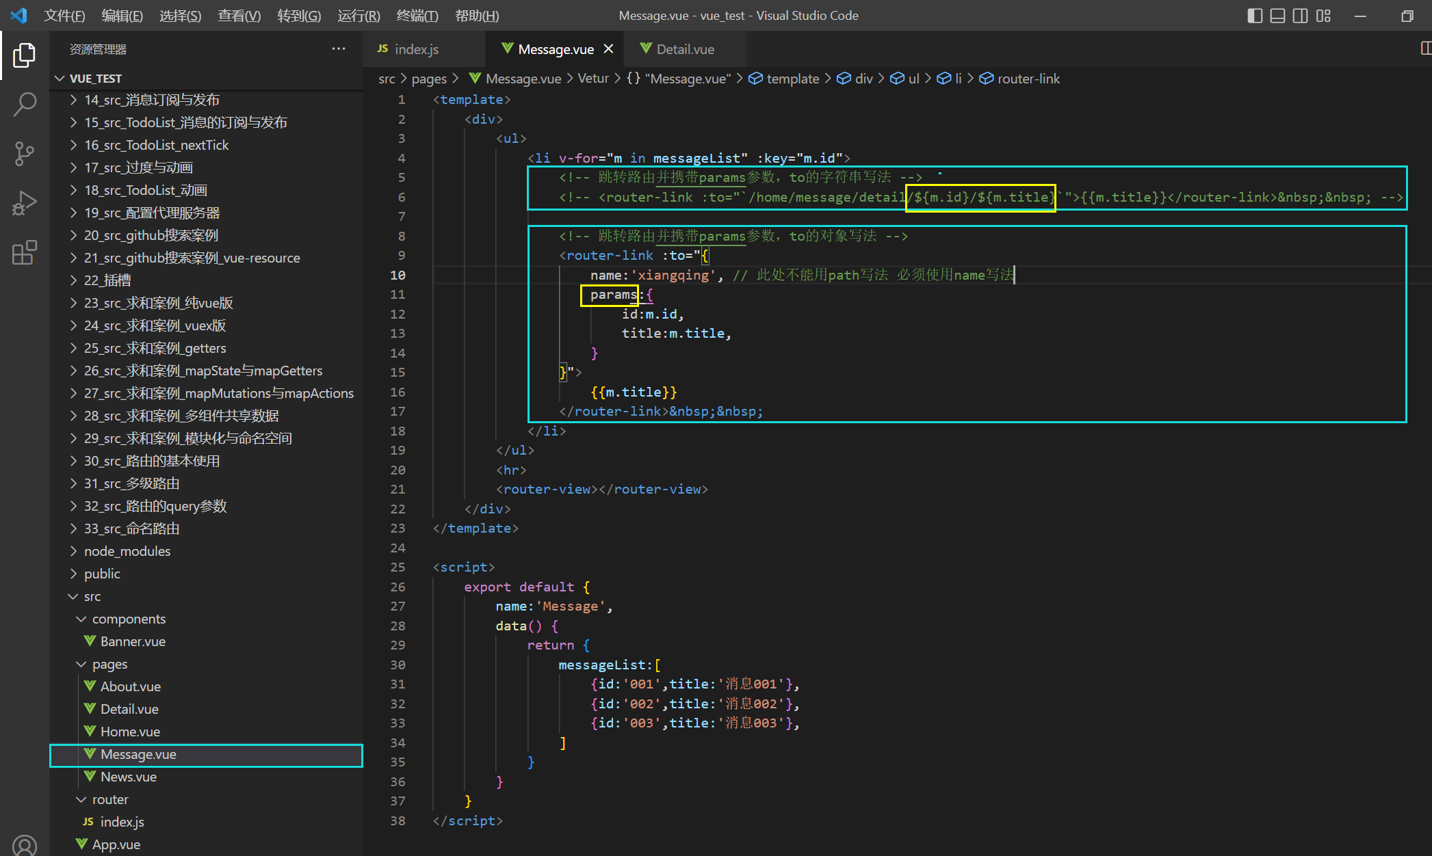The width and height of the screenshot is (1432, 856).
Task: Click line 11 params highlight in editor
Action: 608,295
